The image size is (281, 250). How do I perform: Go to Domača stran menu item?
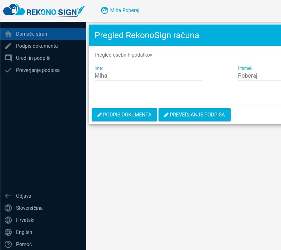43,34
